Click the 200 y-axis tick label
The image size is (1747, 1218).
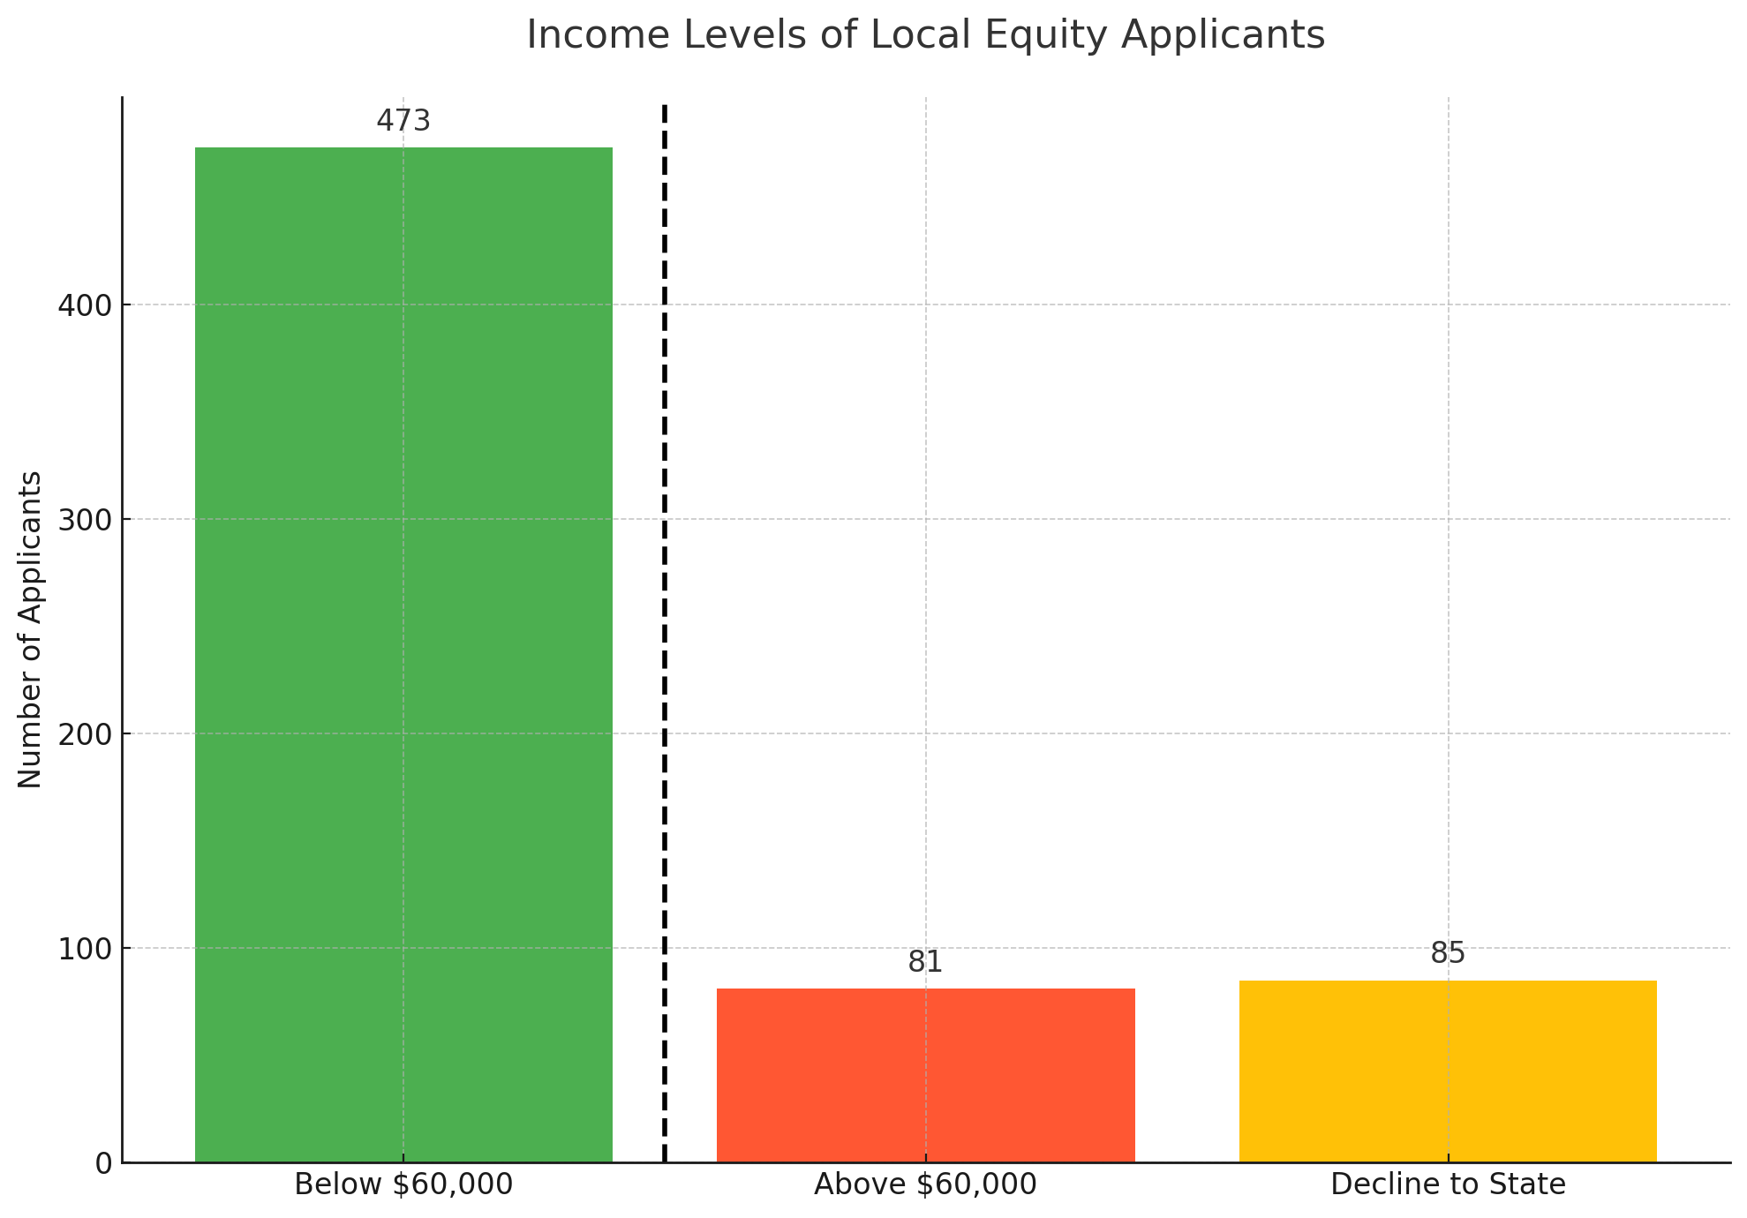85,734
